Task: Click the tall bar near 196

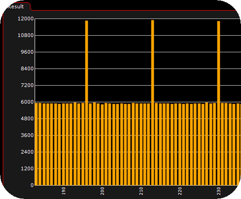Action: (x=86, y=103)
